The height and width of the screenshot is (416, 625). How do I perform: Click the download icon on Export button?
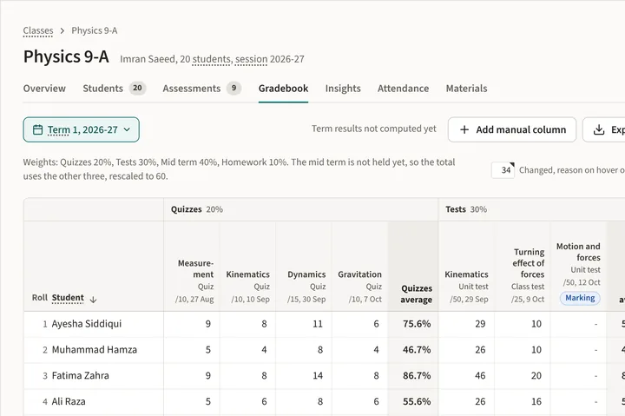[x=599, y=129]
